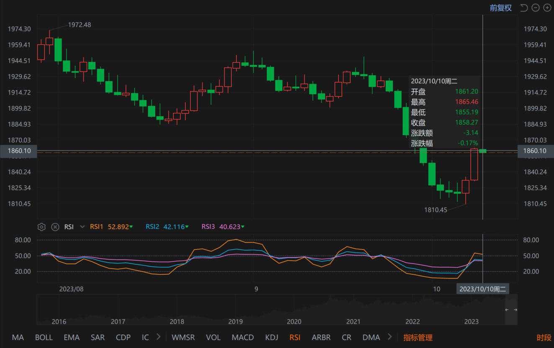The height and width of the screenshot is (348, 554).
Task: Select the EMA indicator tab
Action: (x=72, y=338)
